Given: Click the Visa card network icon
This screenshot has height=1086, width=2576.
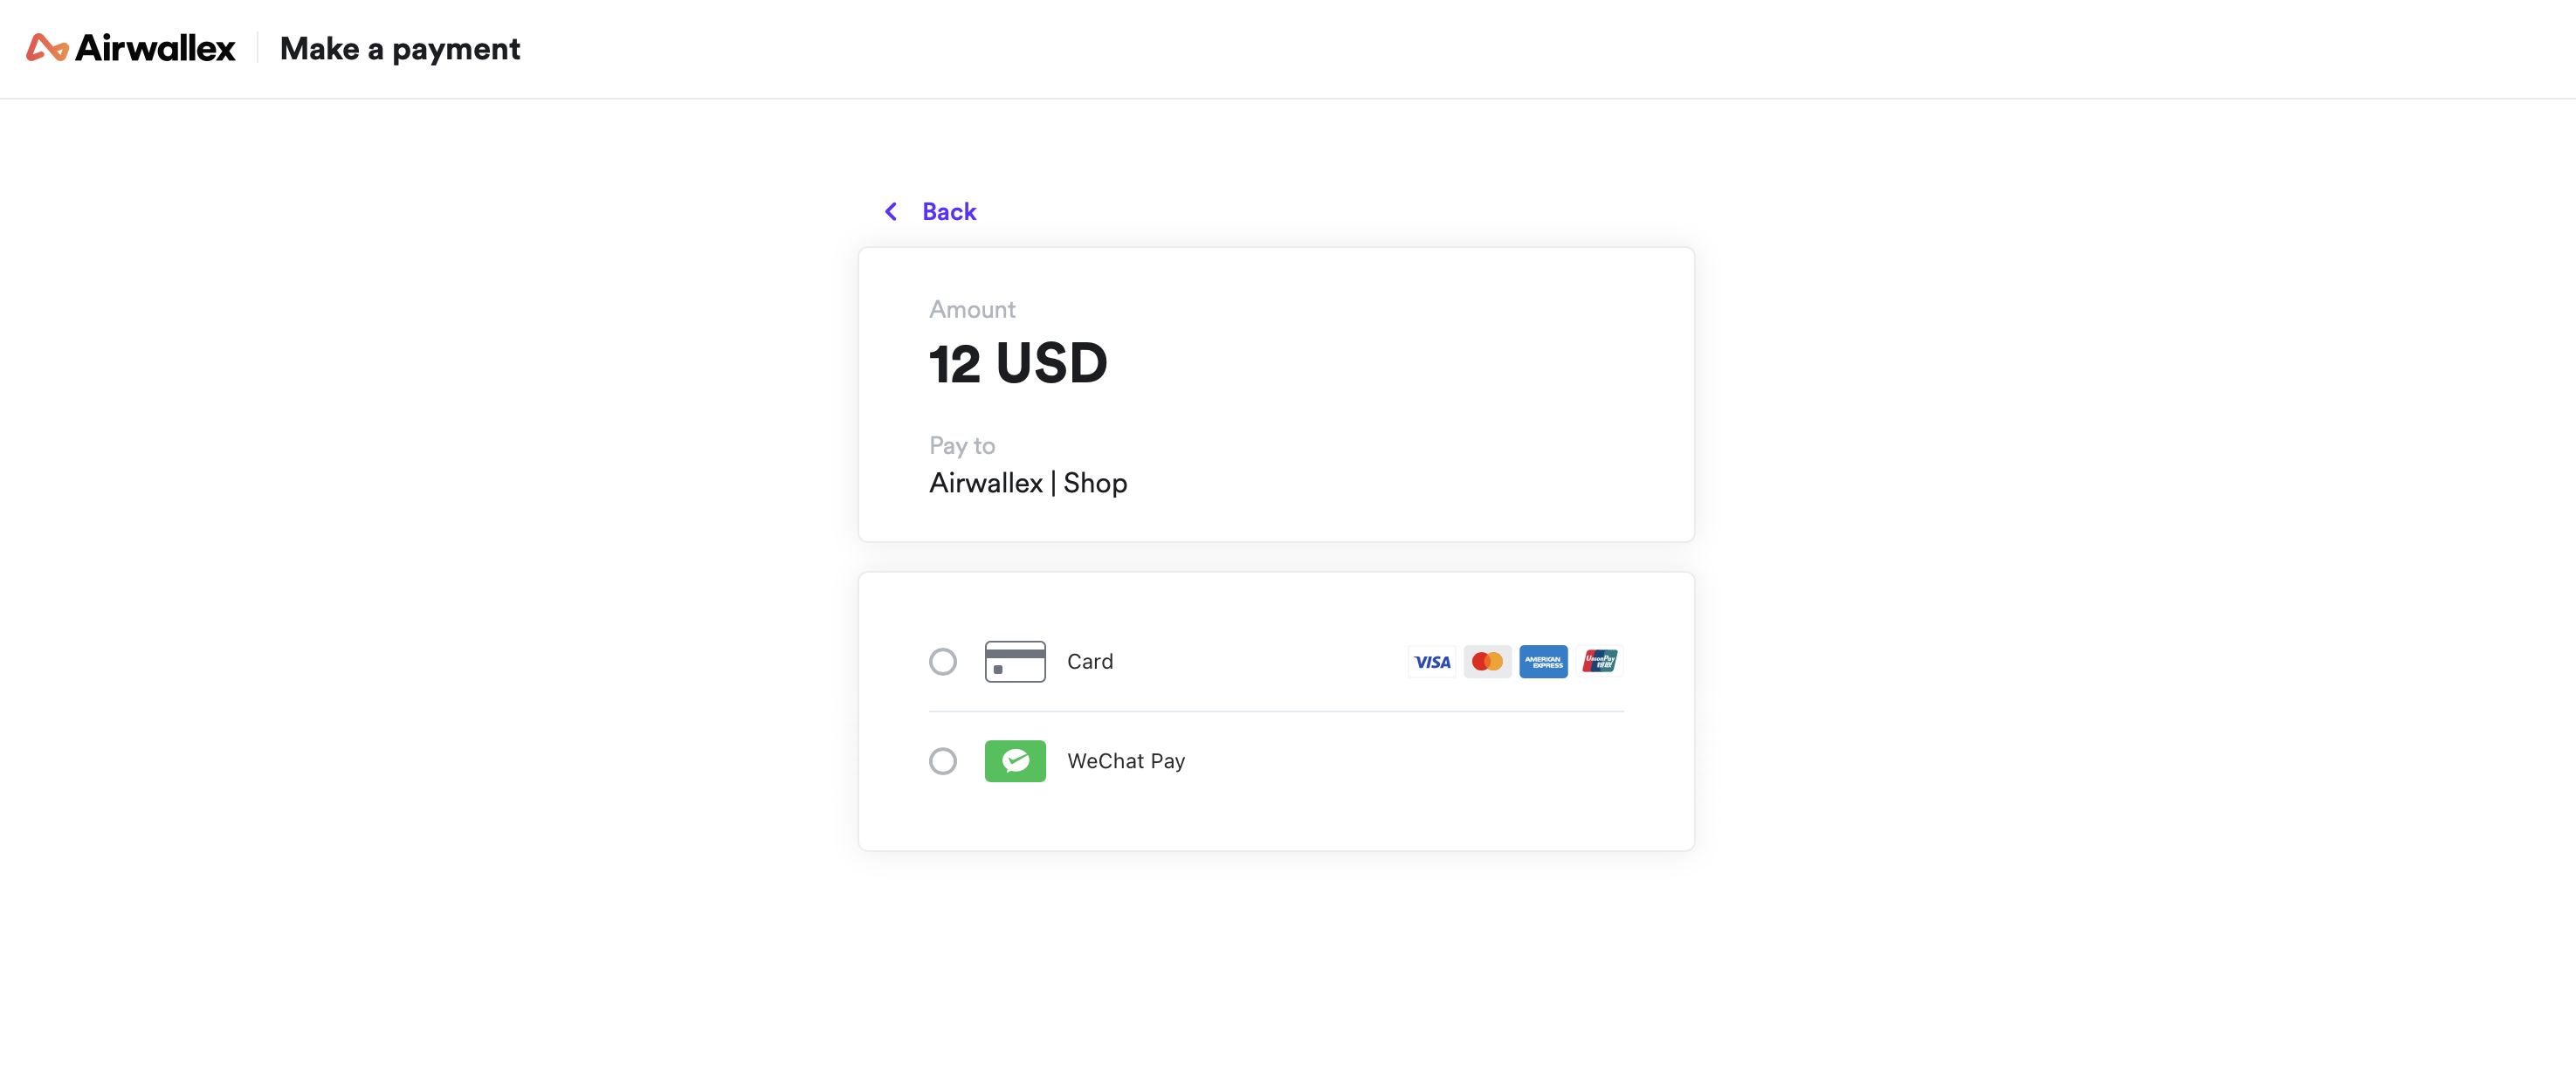Looking at the screenshot, I should 1432,661.
